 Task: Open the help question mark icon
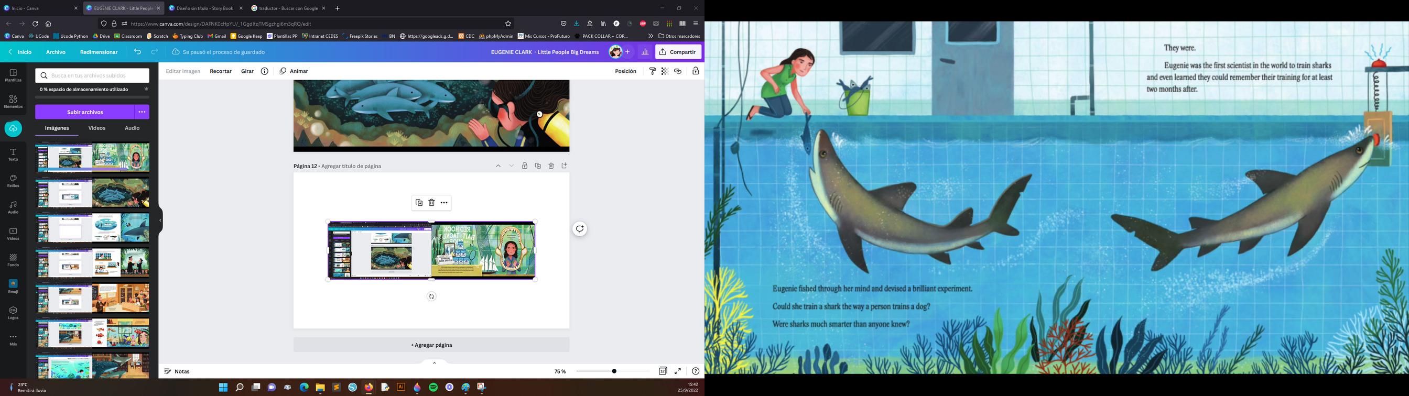coord(695,371)
